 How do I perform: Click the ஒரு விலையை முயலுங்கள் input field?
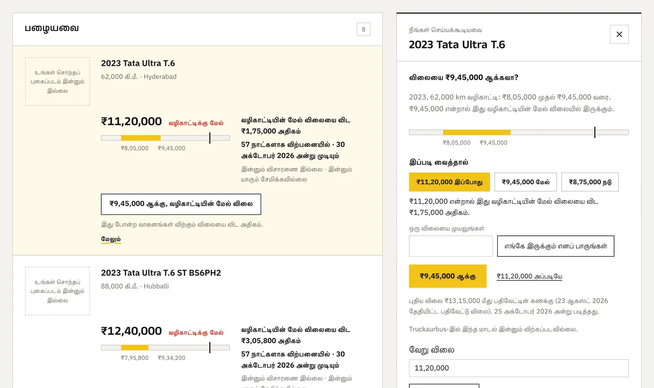451,246
